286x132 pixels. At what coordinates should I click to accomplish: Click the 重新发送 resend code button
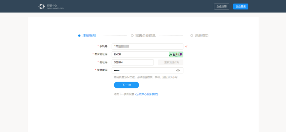pyautogui.click(x=171, y=62)
